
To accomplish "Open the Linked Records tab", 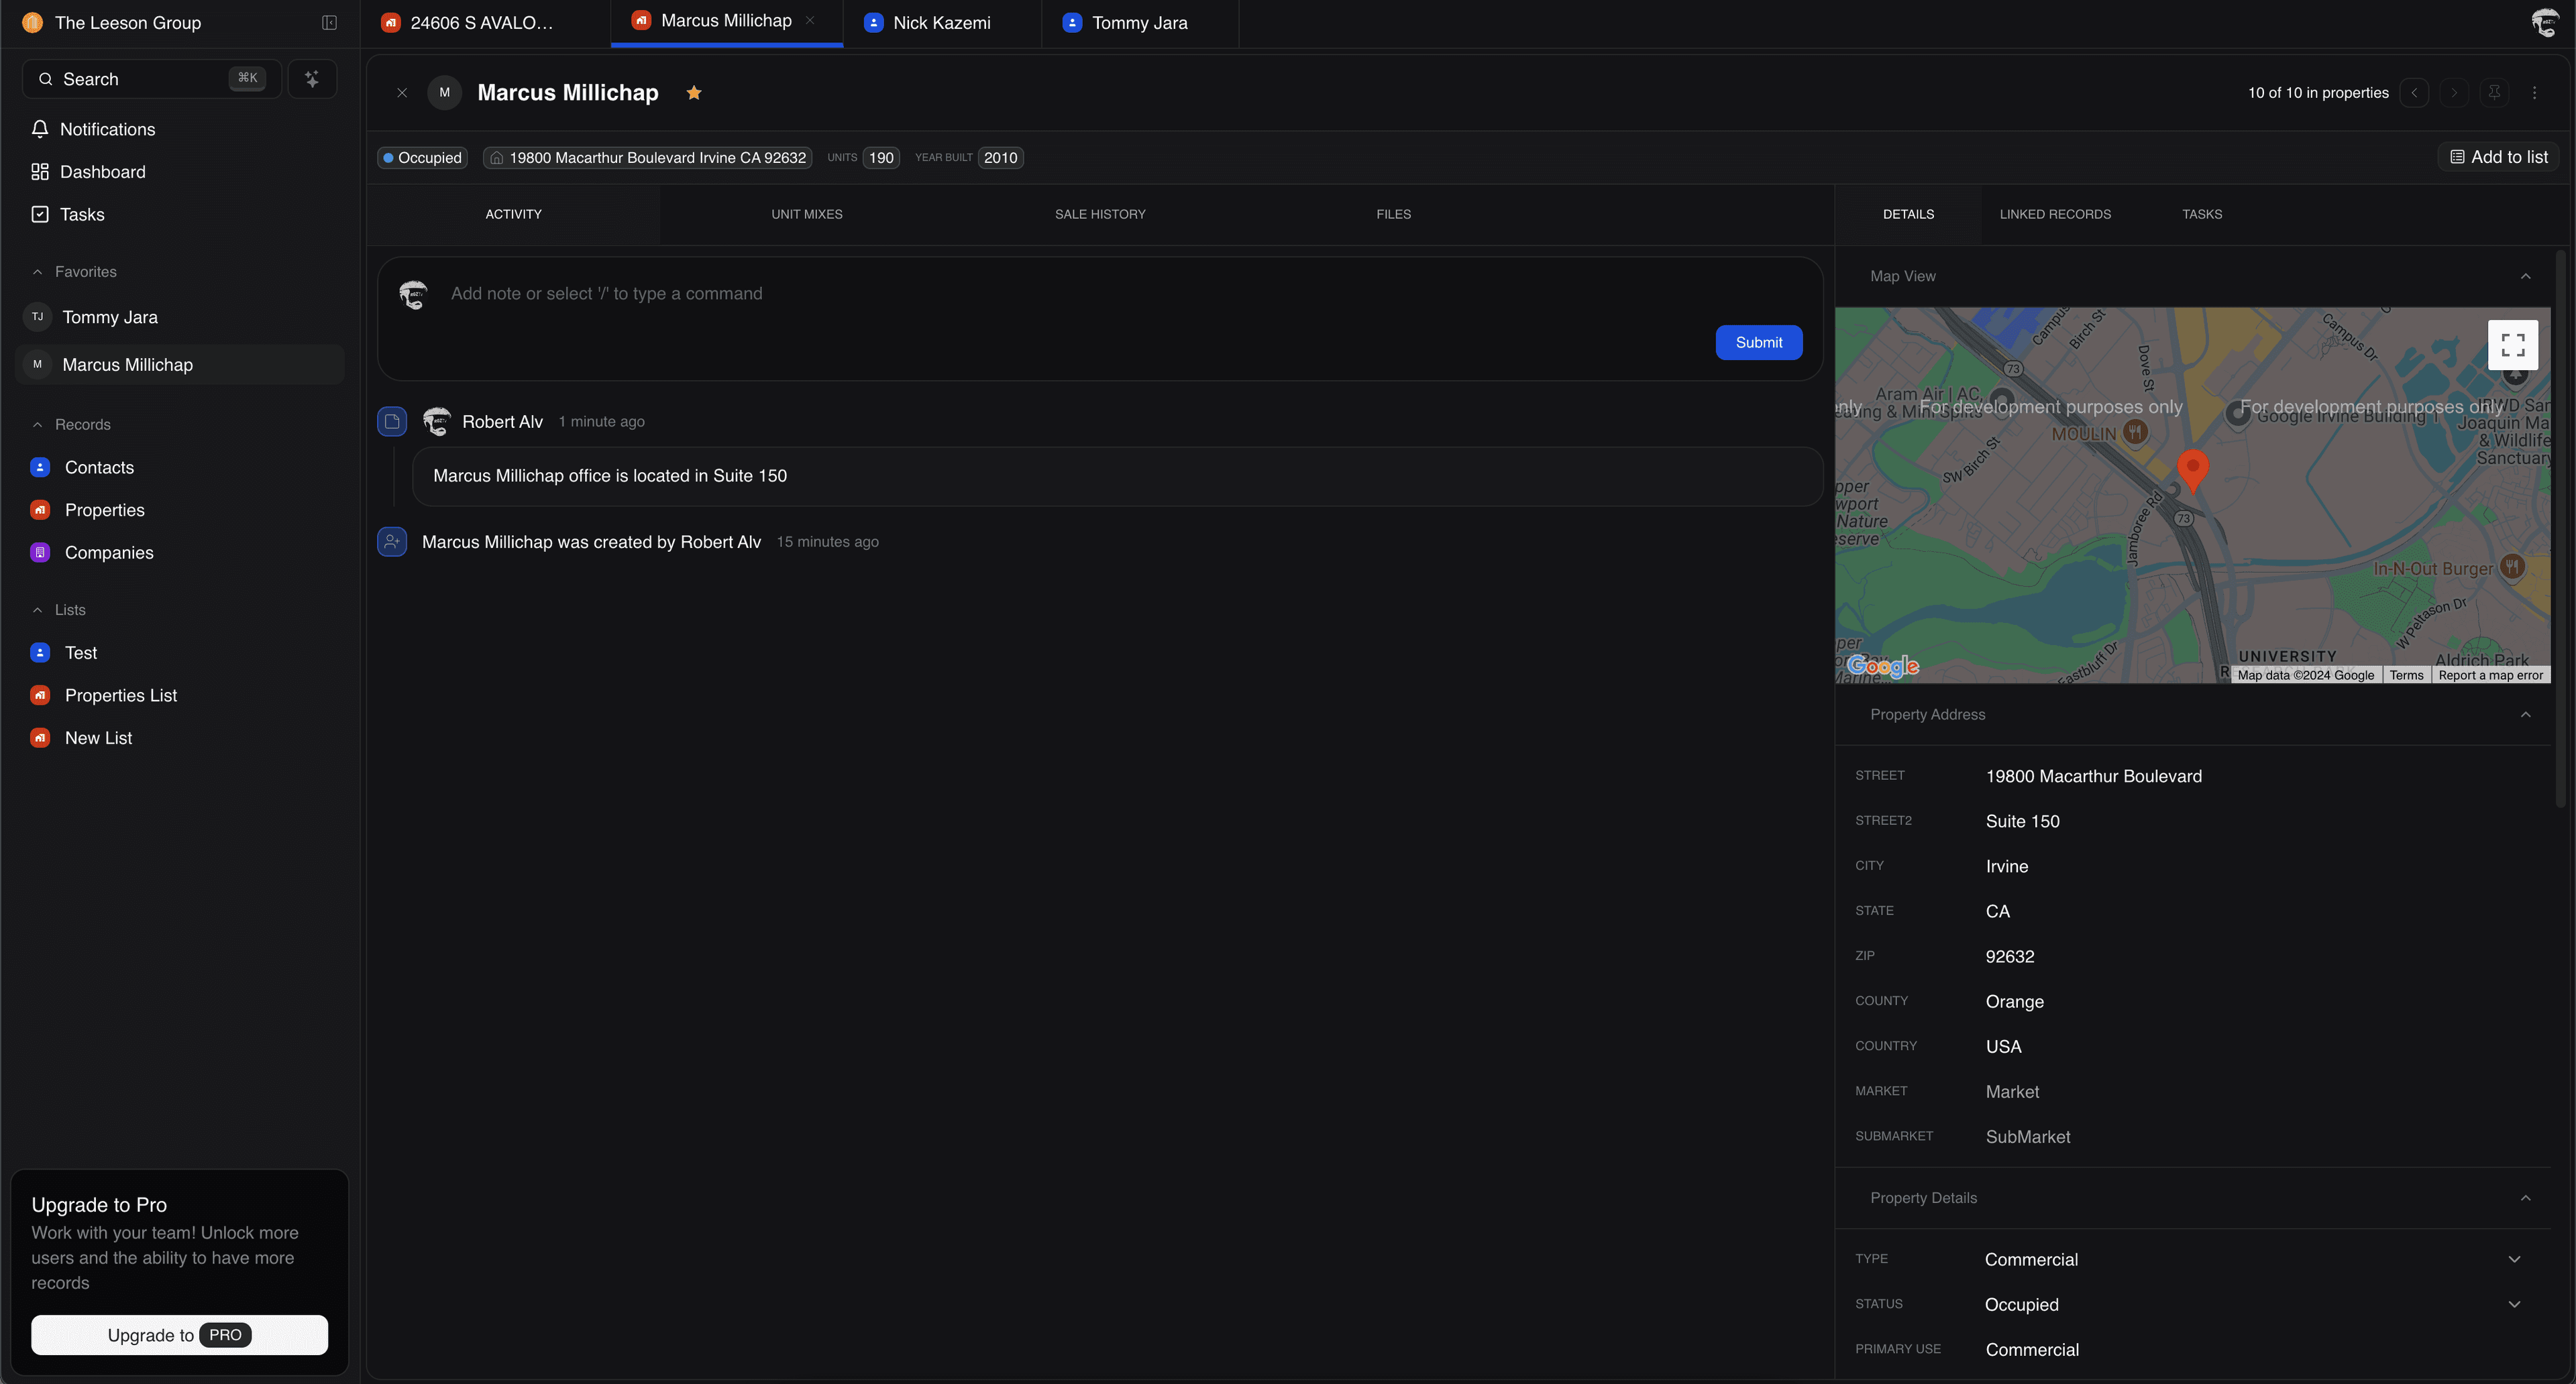I will tap(2054, 214).
